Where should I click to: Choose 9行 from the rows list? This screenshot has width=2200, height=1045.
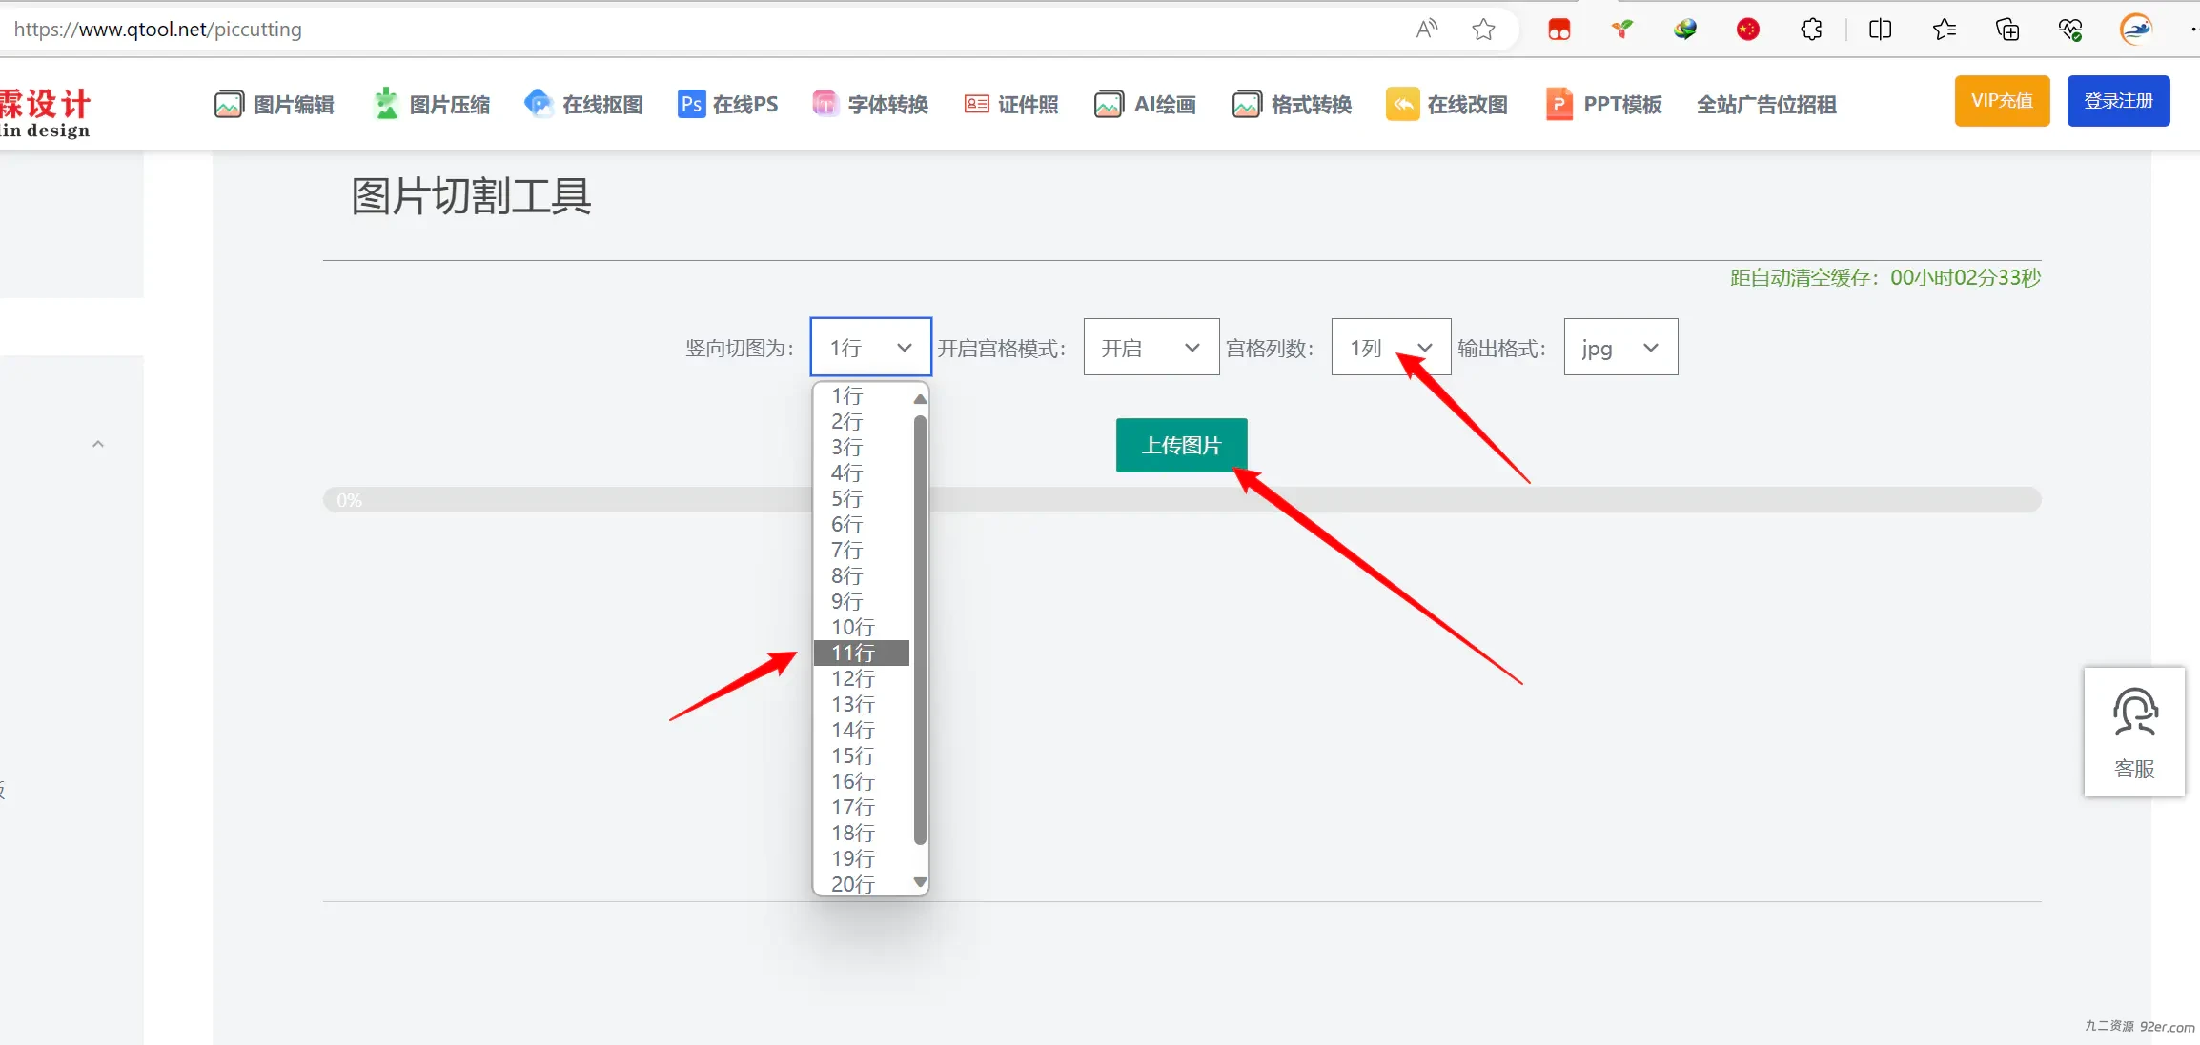pyautogui.click(x=862, y=601)
